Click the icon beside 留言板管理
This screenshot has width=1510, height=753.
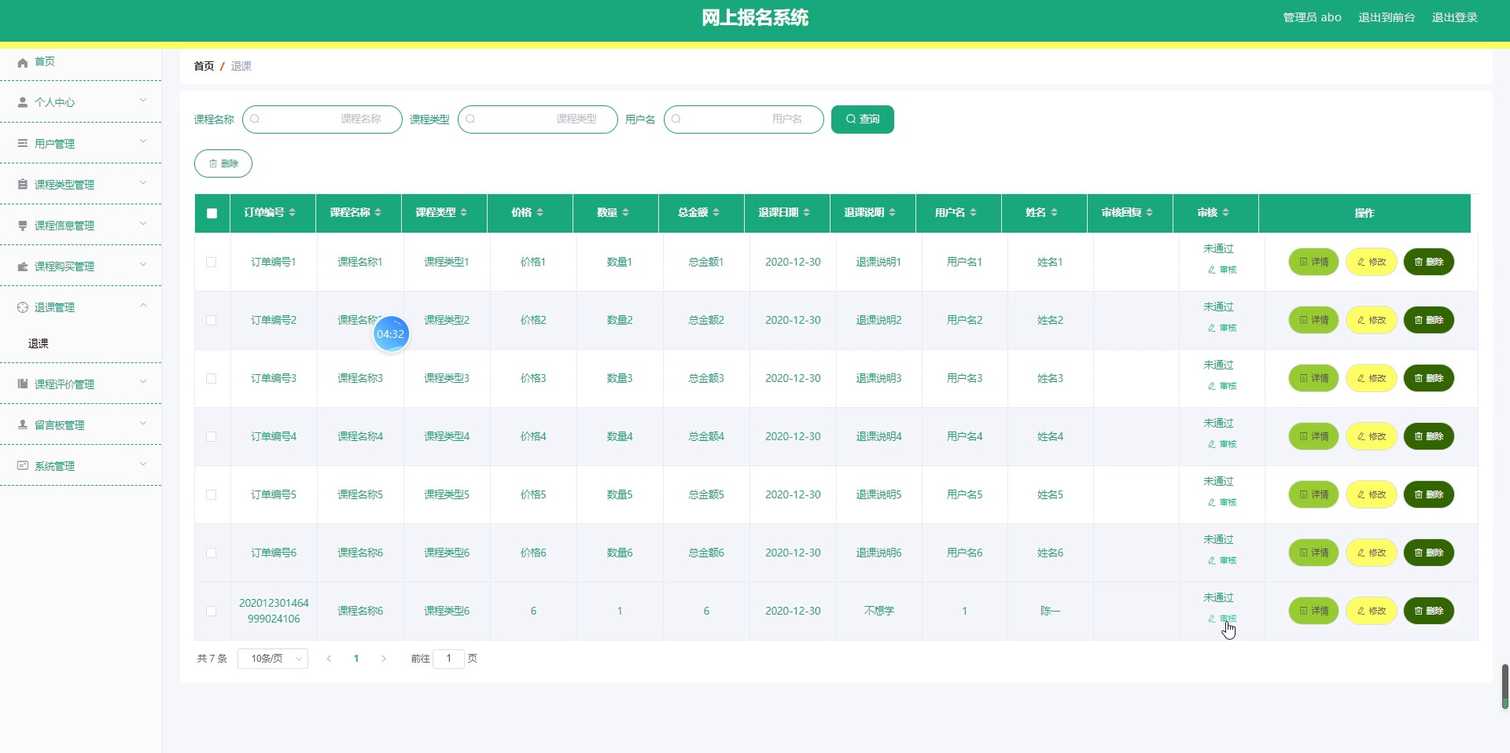click(23, 424)
